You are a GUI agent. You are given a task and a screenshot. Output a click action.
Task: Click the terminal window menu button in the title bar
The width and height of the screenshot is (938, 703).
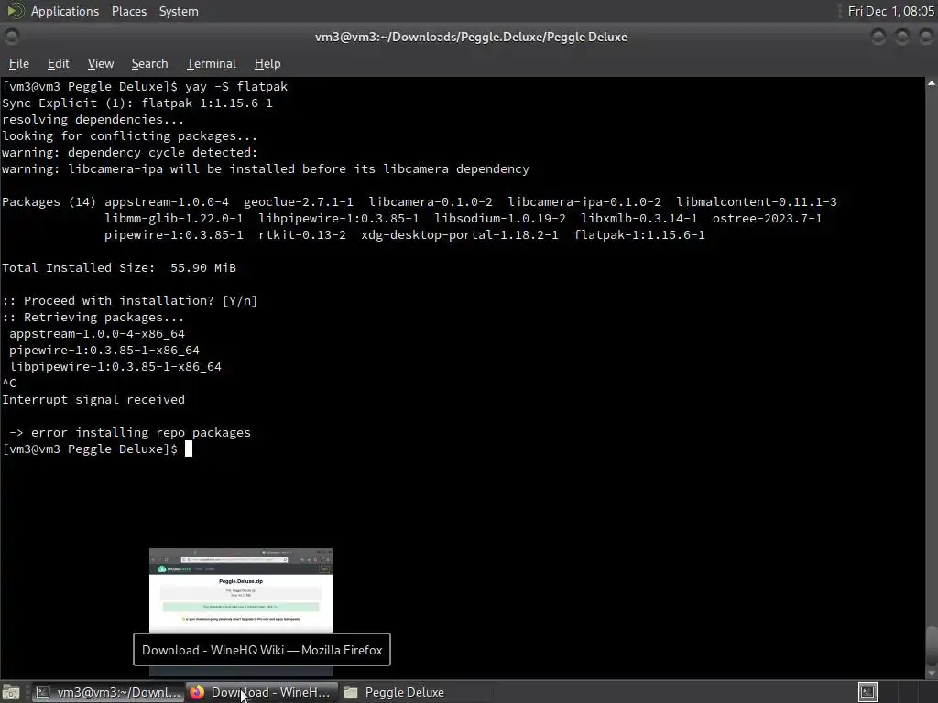tap(11, 37)
